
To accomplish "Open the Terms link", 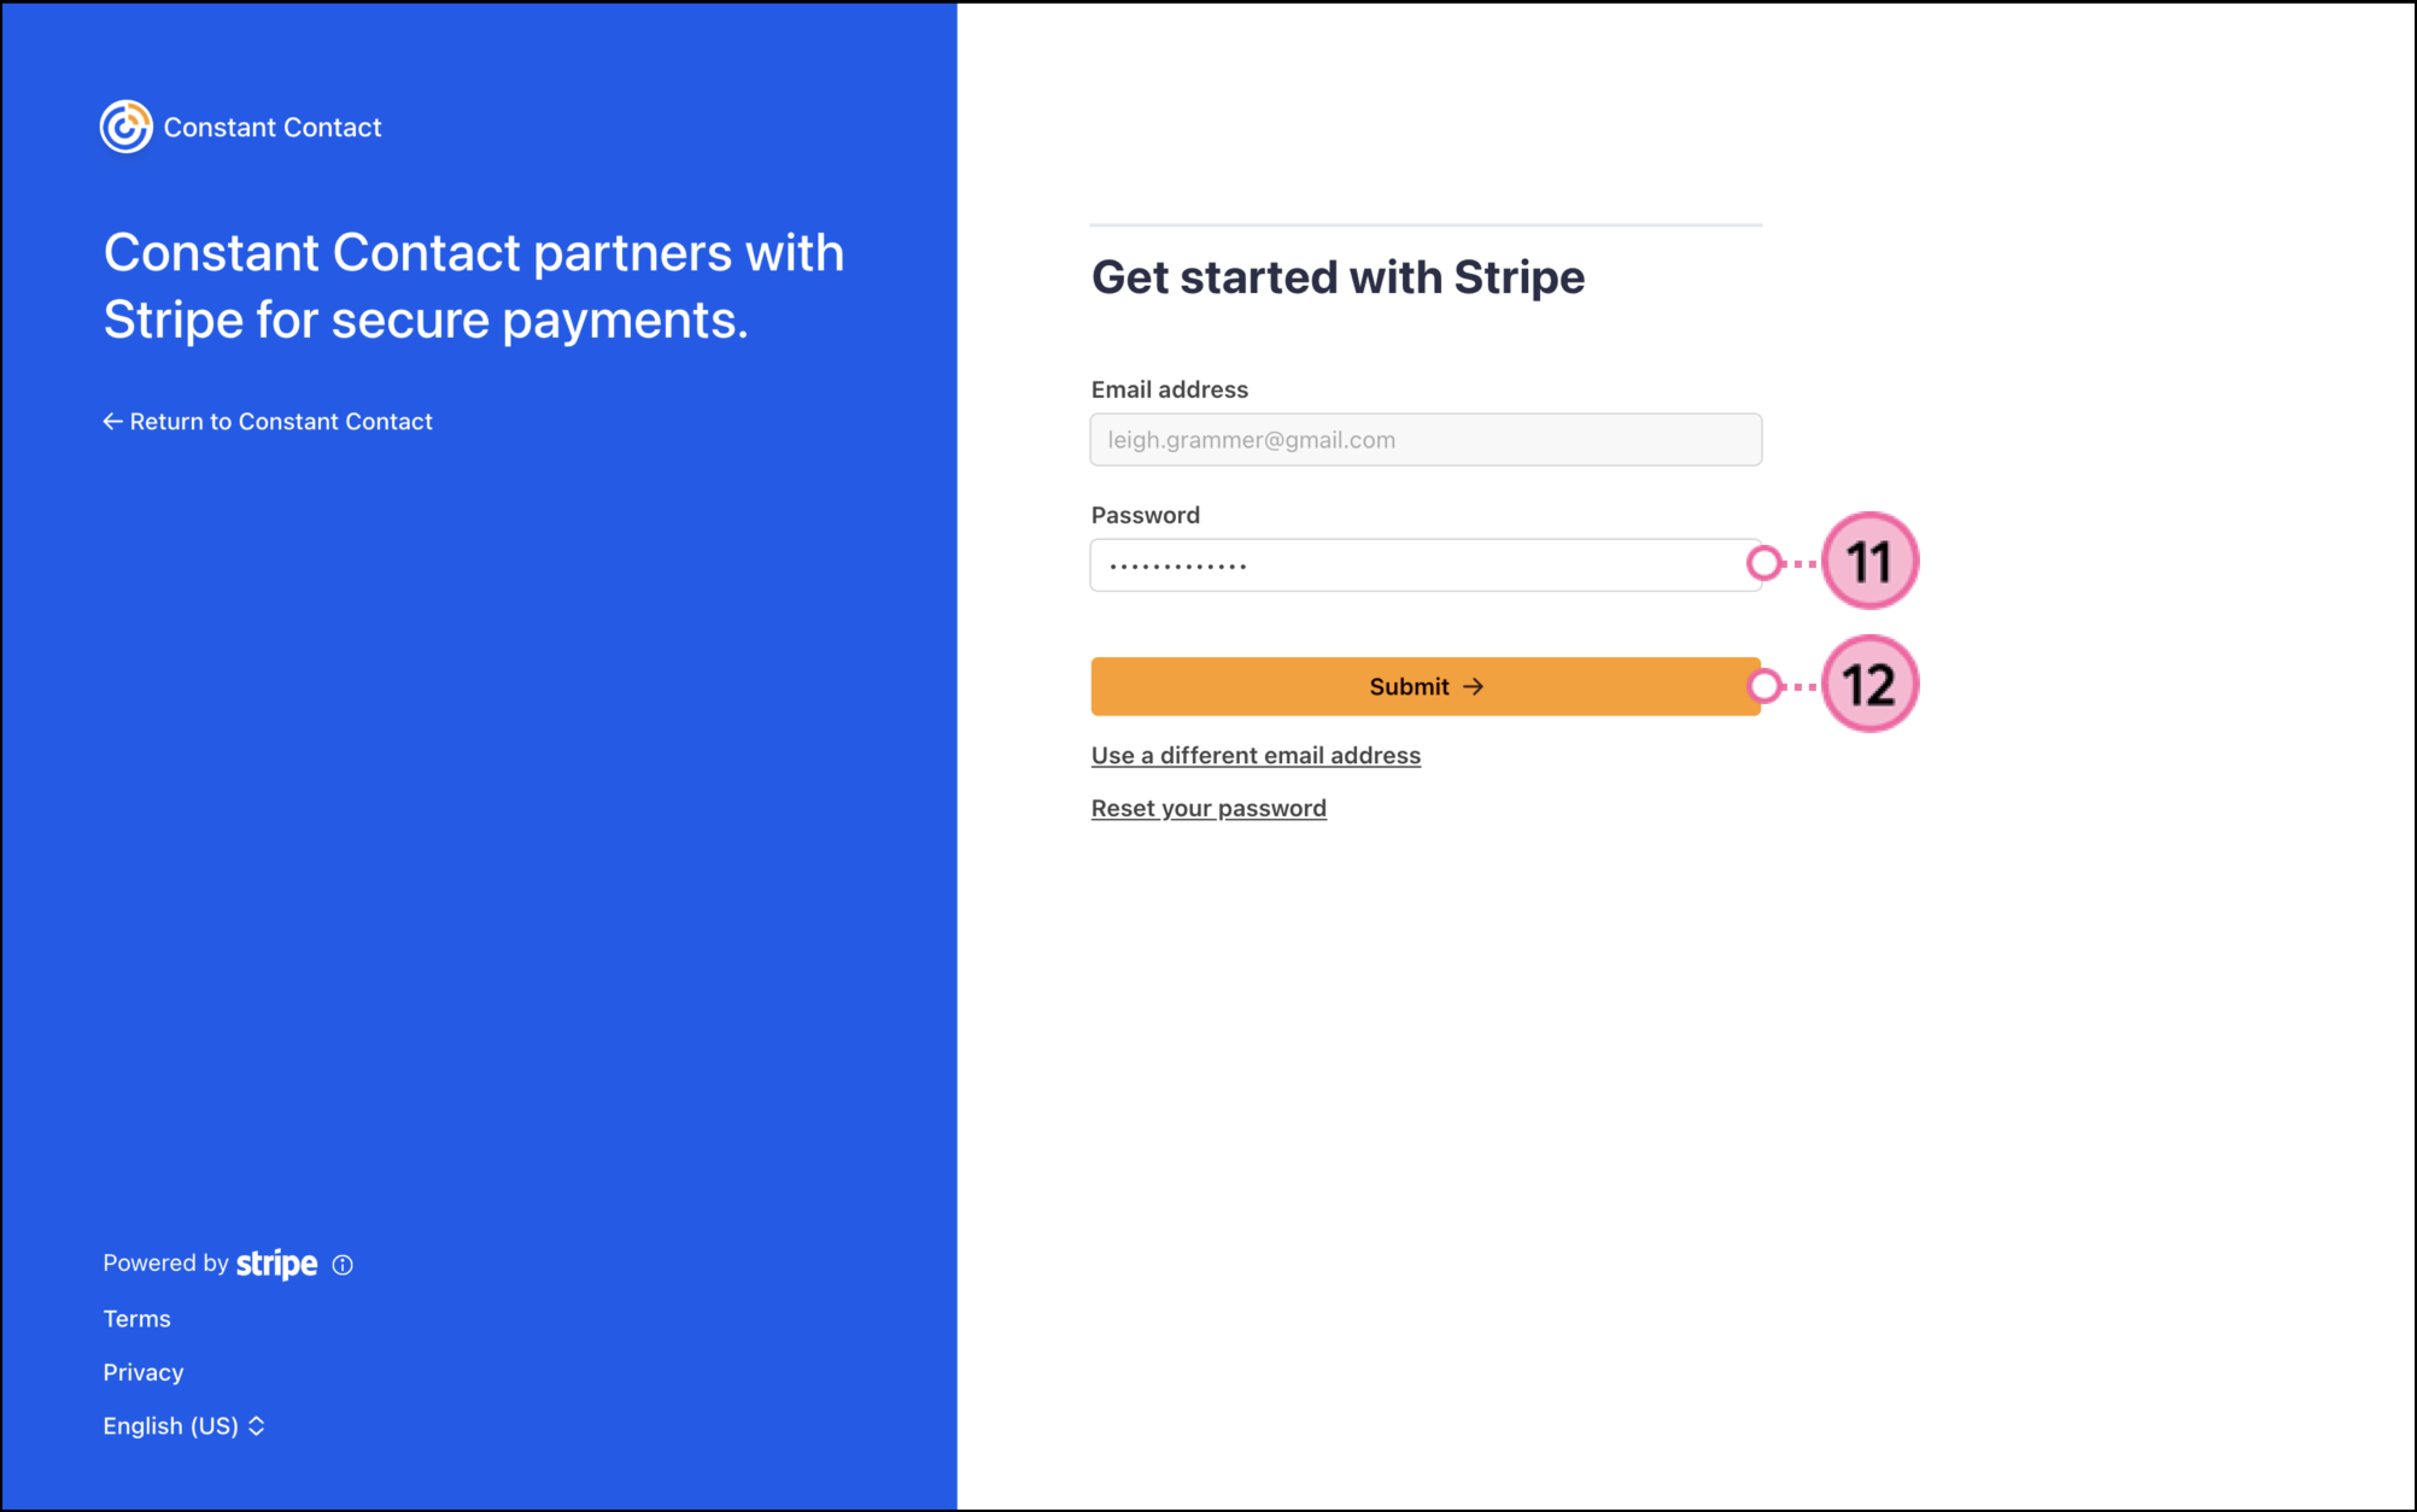I will point(137,1319).
